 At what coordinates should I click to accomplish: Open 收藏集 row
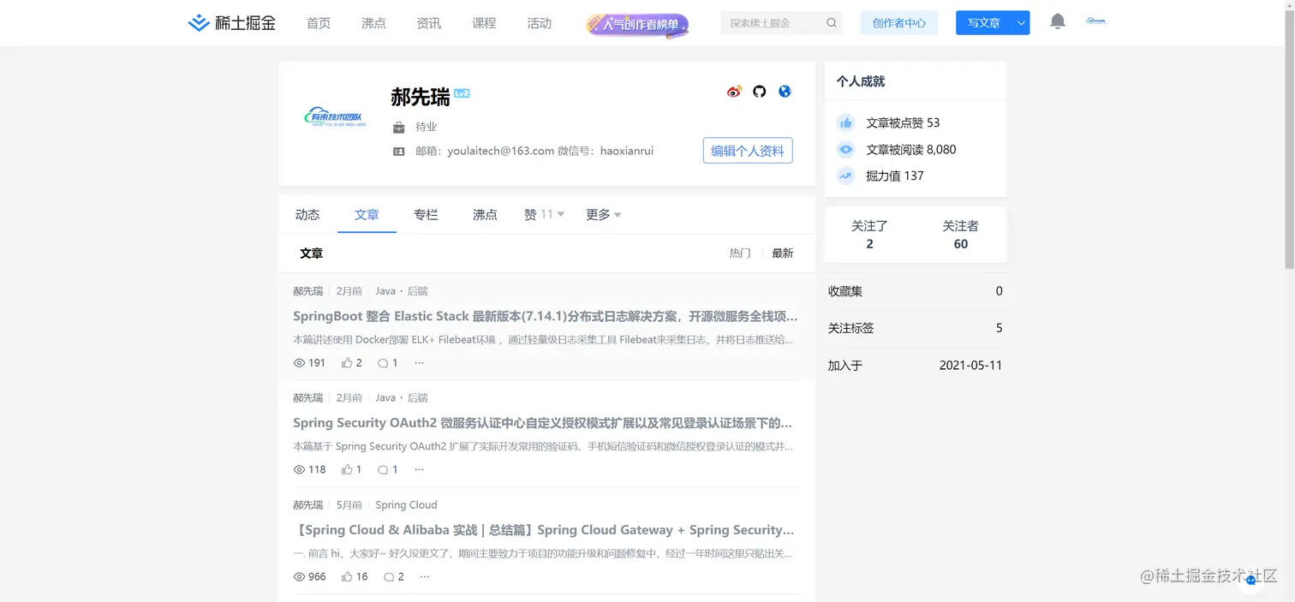916,291
